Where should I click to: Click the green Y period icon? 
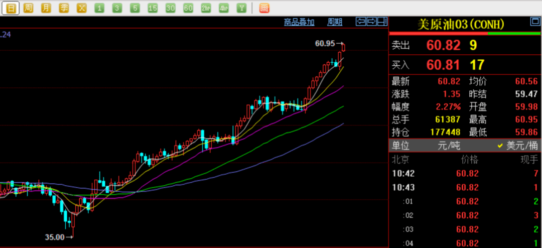pos(241,8)
